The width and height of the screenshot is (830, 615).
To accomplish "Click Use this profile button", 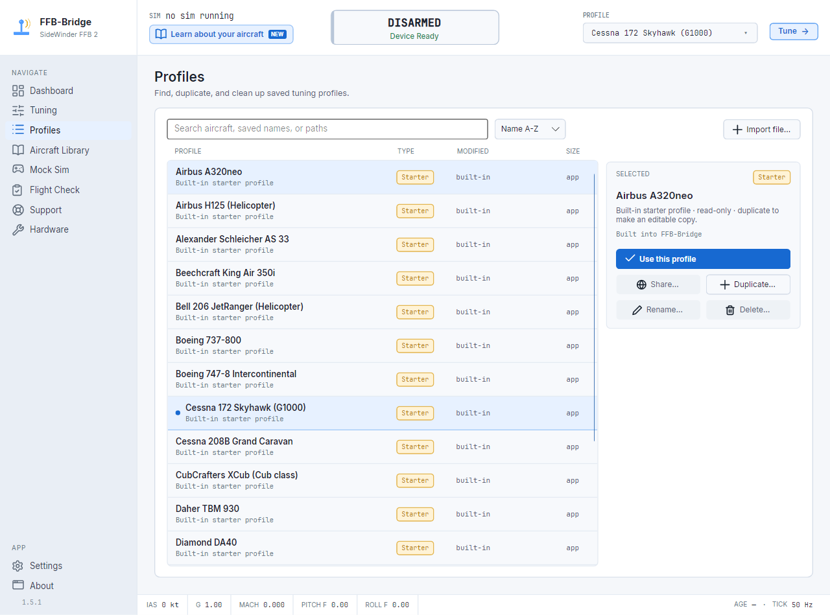I will point(703,259).
